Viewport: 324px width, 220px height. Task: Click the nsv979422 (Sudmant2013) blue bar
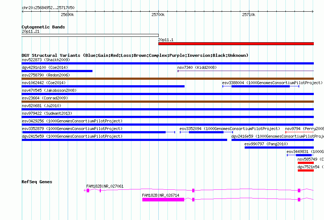coord(167,117)
